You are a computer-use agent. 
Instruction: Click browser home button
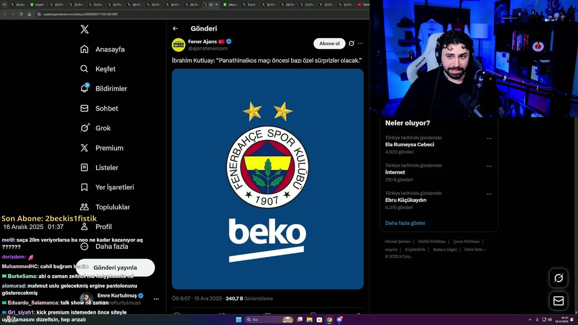point(29,14)
